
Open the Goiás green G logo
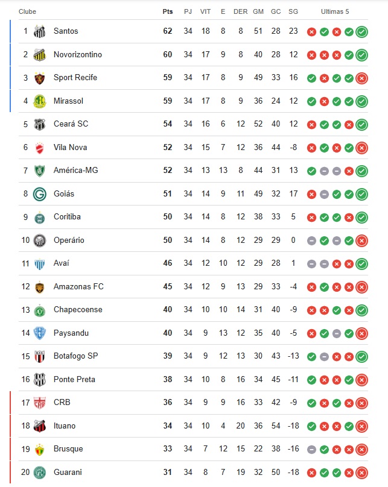39,194
